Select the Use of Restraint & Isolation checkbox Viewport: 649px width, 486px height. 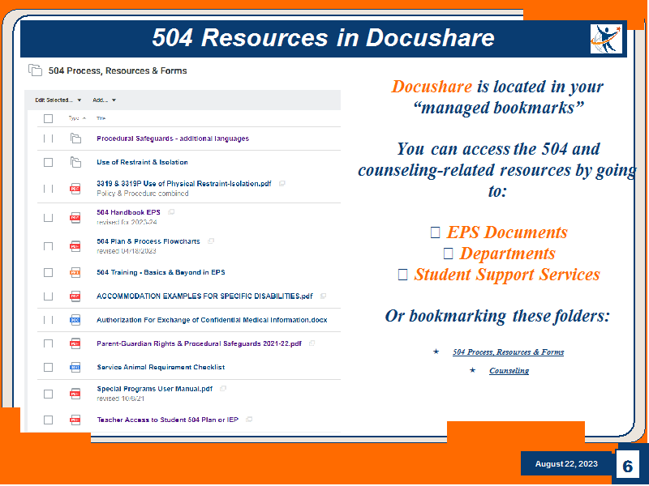(x=48, y=162)
